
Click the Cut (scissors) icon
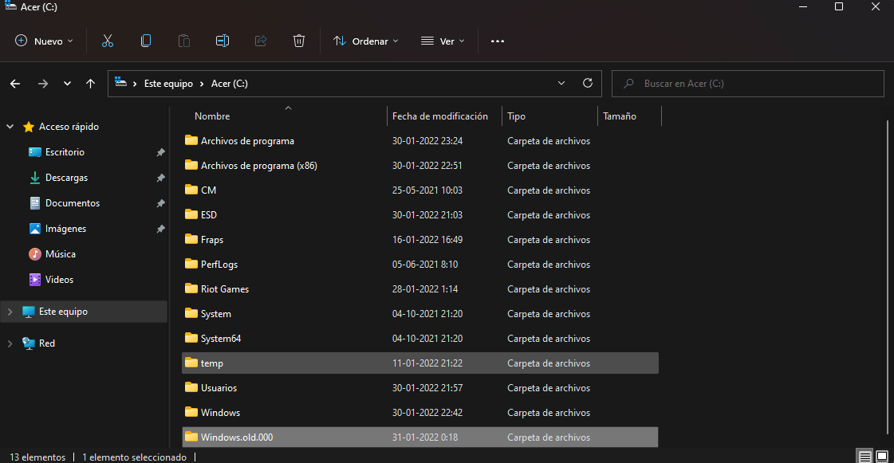[107, 41]
